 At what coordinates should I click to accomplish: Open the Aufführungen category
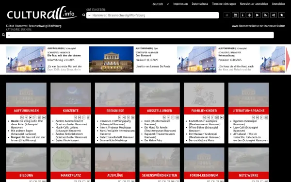26,111
